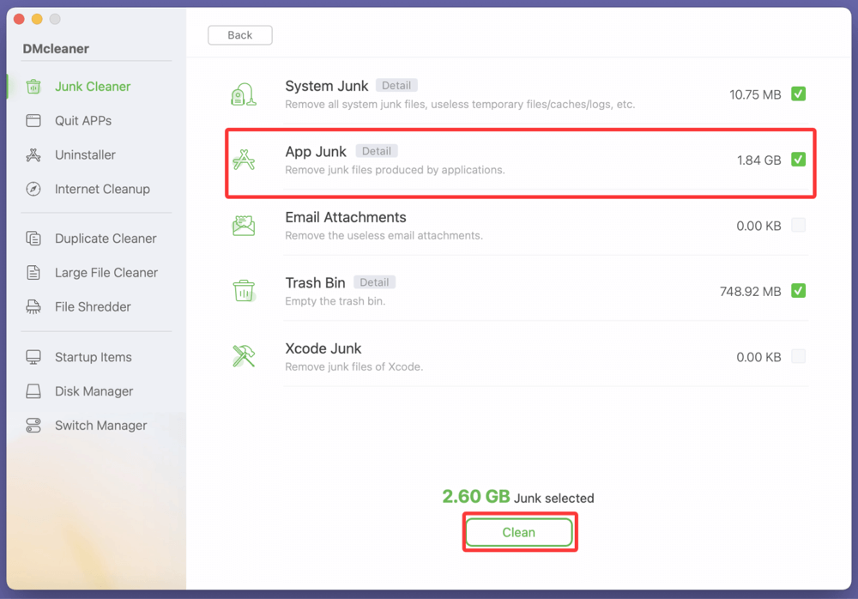This screenshot has height=599, width=858.
Task: Switch to Startup Items
Action: coord(32,357)
